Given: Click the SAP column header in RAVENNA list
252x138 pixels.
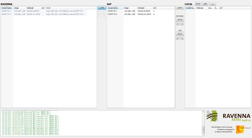Looking at the screenshot, I should pyautogui.click(x=43, y=8).
